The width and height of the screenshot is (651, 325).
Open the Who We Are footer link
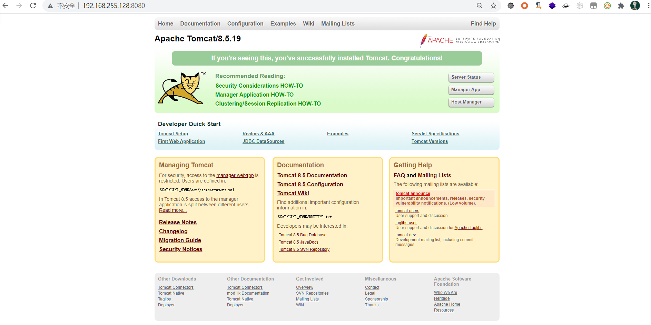[445, 293]
